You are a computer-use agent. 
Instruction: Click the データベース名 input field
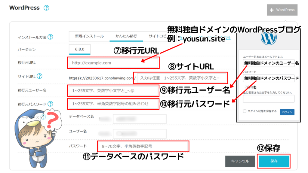coord(140,119)
